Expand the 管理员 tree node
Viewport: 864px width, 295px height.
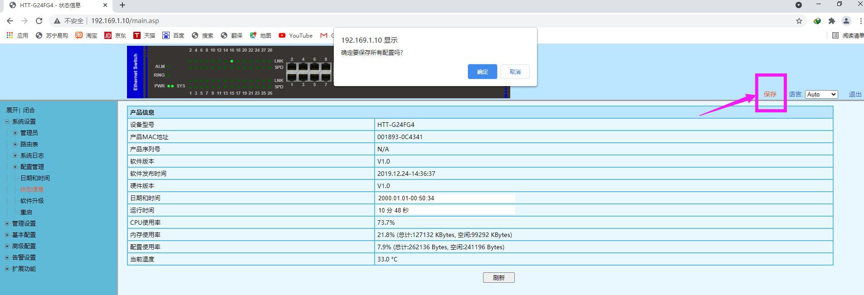pyautogui.click(x=15, y=133)
